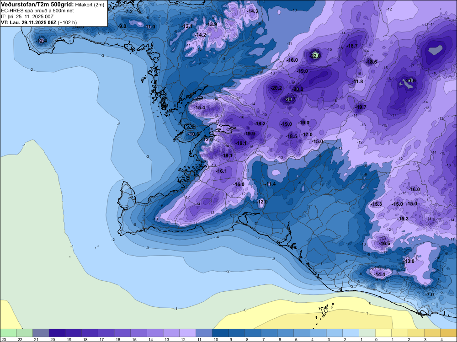The height and width of the screenshot is (342, 457).
Task: Select the legend swatch labeled -20
Action: tap(57, 333)
